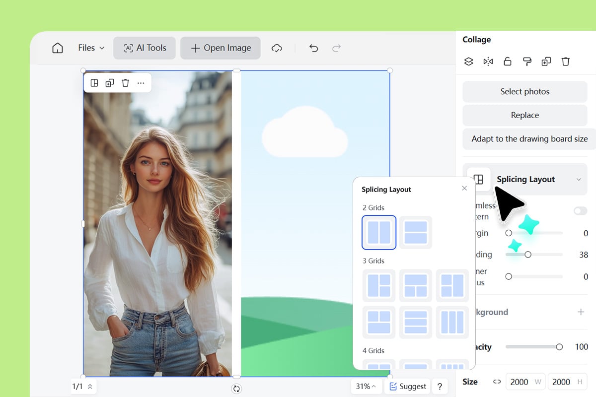596x397 pixels.
Task: Click the opacity value 100
Action: click(x=582, y=347)
